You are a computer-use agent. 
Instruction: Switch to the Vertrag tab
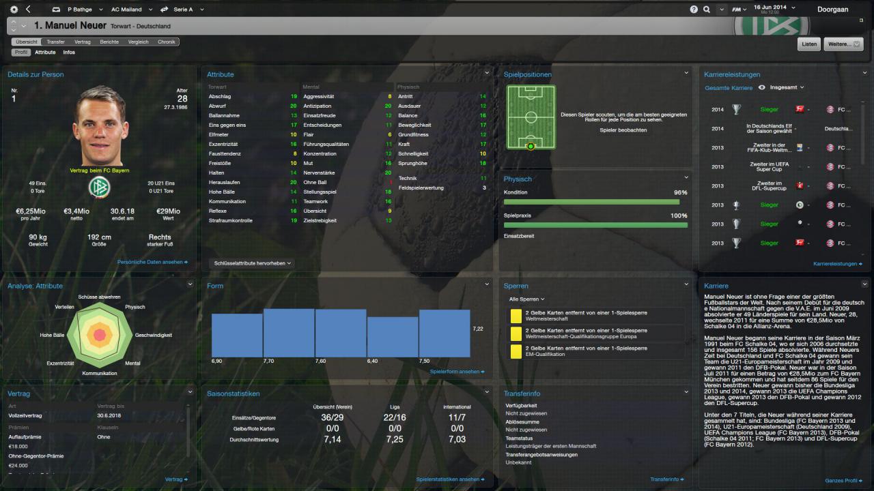pos(83,42)
